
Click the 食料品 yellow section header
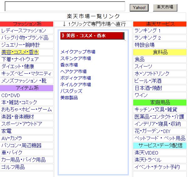(x=160, y=52)
